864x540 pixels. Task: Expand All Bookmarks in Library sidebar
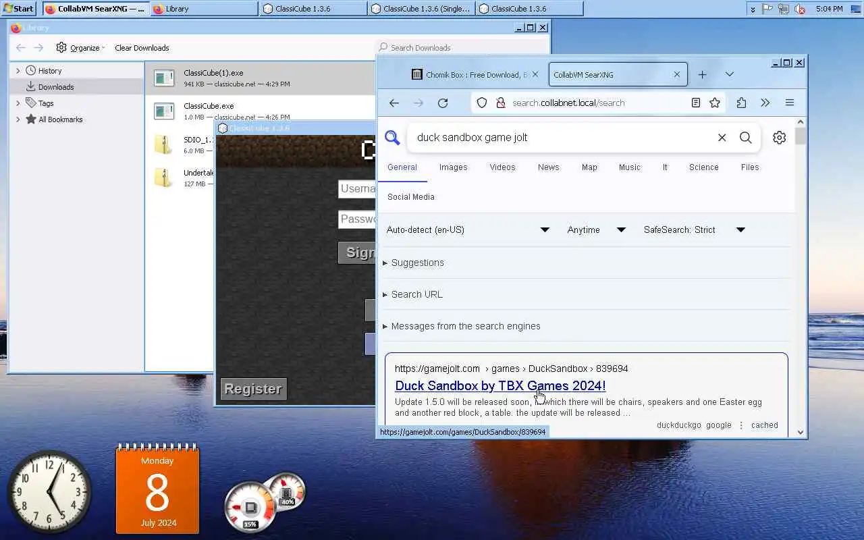point(18,119)
